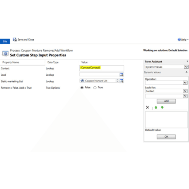Viewport: 189px width, 189px height.
Task: Click the stepper arrows in Coupon Nurture List field
Action: click(x=117, y=81)
